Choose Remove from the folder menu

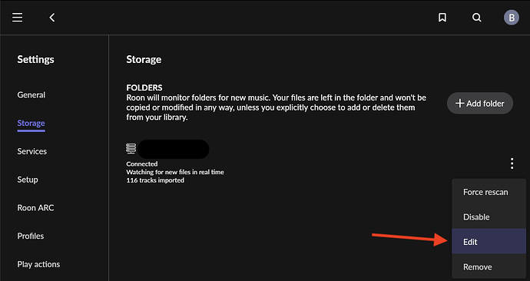coord(489,267)
